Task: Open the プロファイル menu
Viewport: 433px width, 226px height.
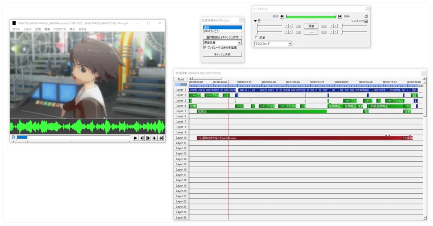Action: tap(60, 29)
